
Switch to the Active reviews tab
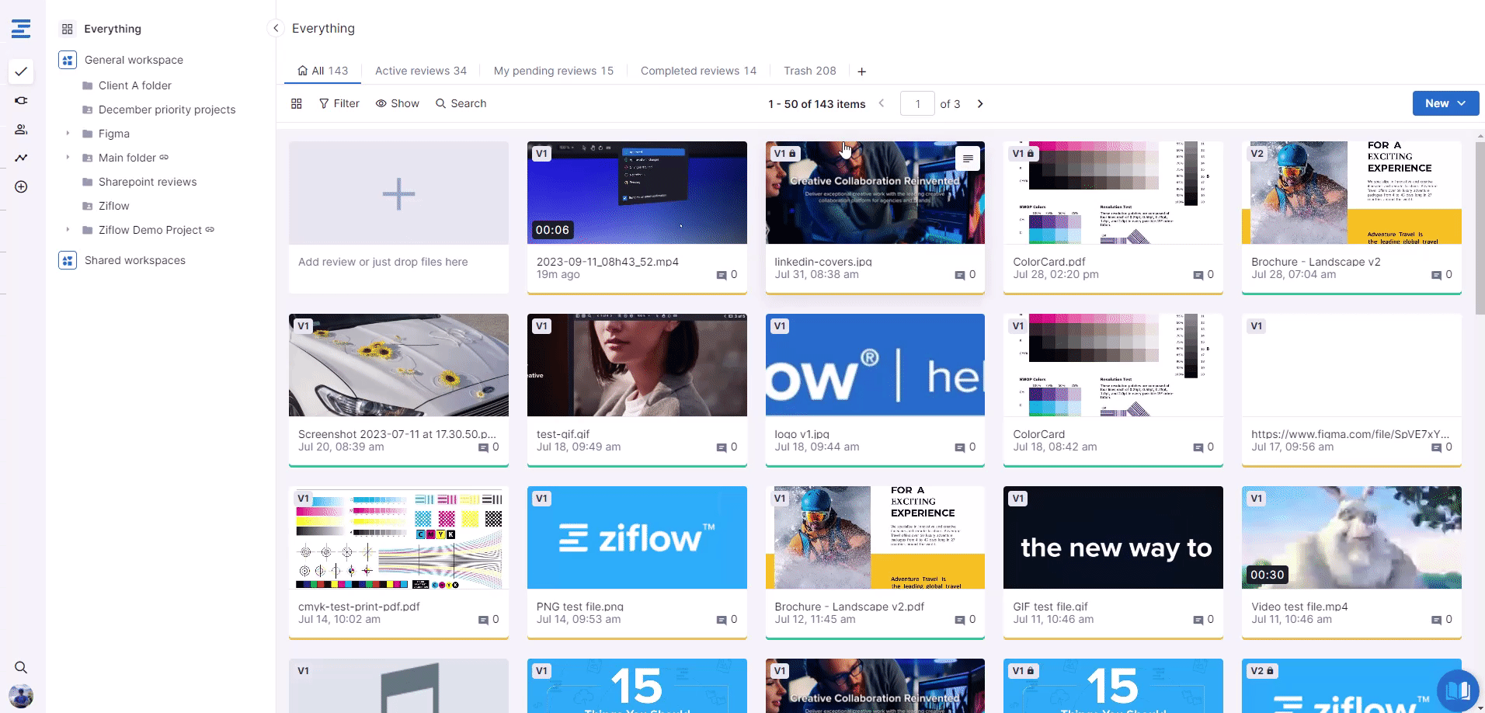[420, 71]
